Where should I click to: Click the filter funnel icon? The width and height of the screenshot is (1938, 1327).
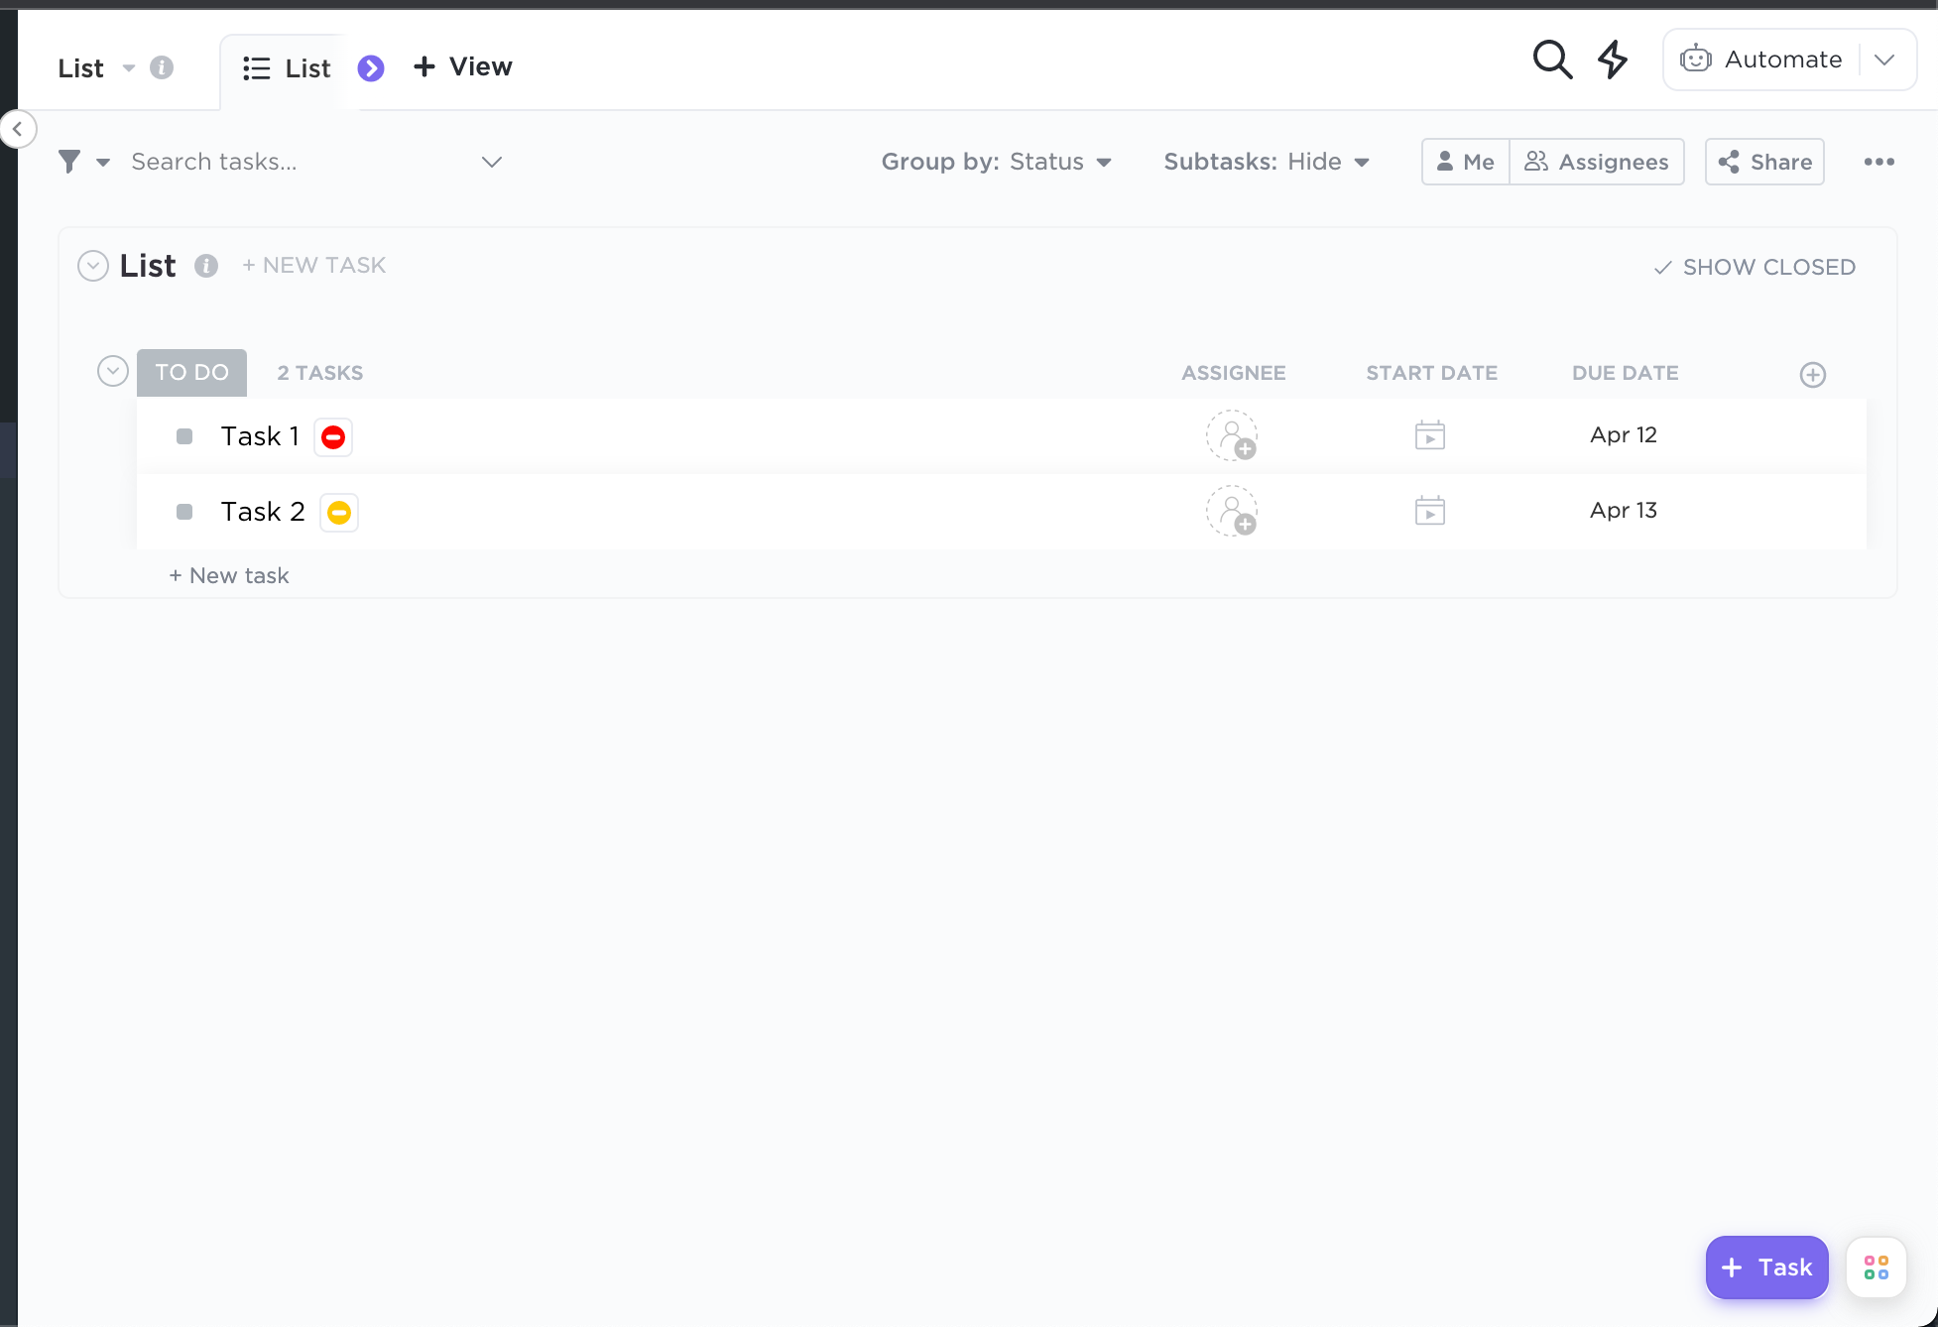(x=69, y=162)
